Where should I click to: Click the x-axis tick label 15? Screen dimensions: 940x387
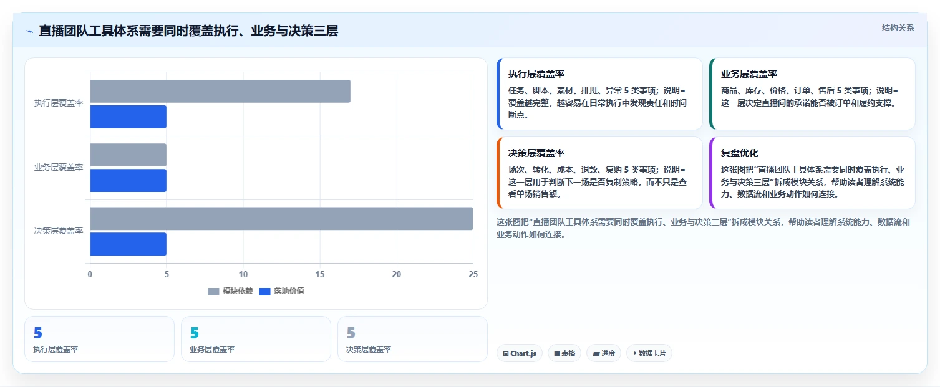pyautogui.click(x=320, y=274)
